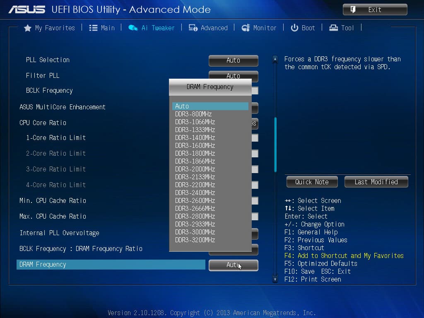
Task: Open PLL Selection Auto dropdown
Action: [234, 60]
